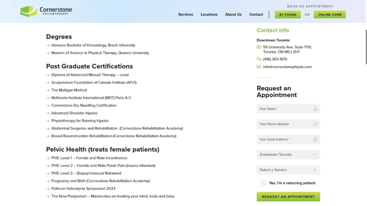
Task: Focus the Your Name input field
Action: pos(288,109)
